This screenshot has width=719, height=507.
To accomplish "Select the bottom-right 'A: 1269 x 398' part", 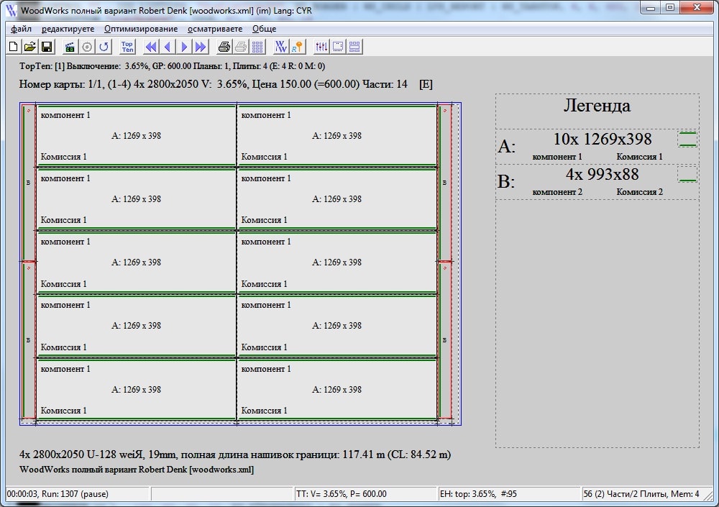I will pyautogui.click(x=336, y=390).
